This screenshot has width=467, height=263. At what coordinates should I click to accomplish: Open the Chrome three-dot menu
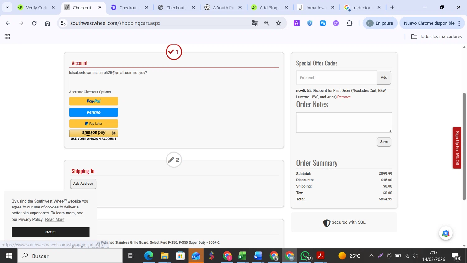point(459,23)
